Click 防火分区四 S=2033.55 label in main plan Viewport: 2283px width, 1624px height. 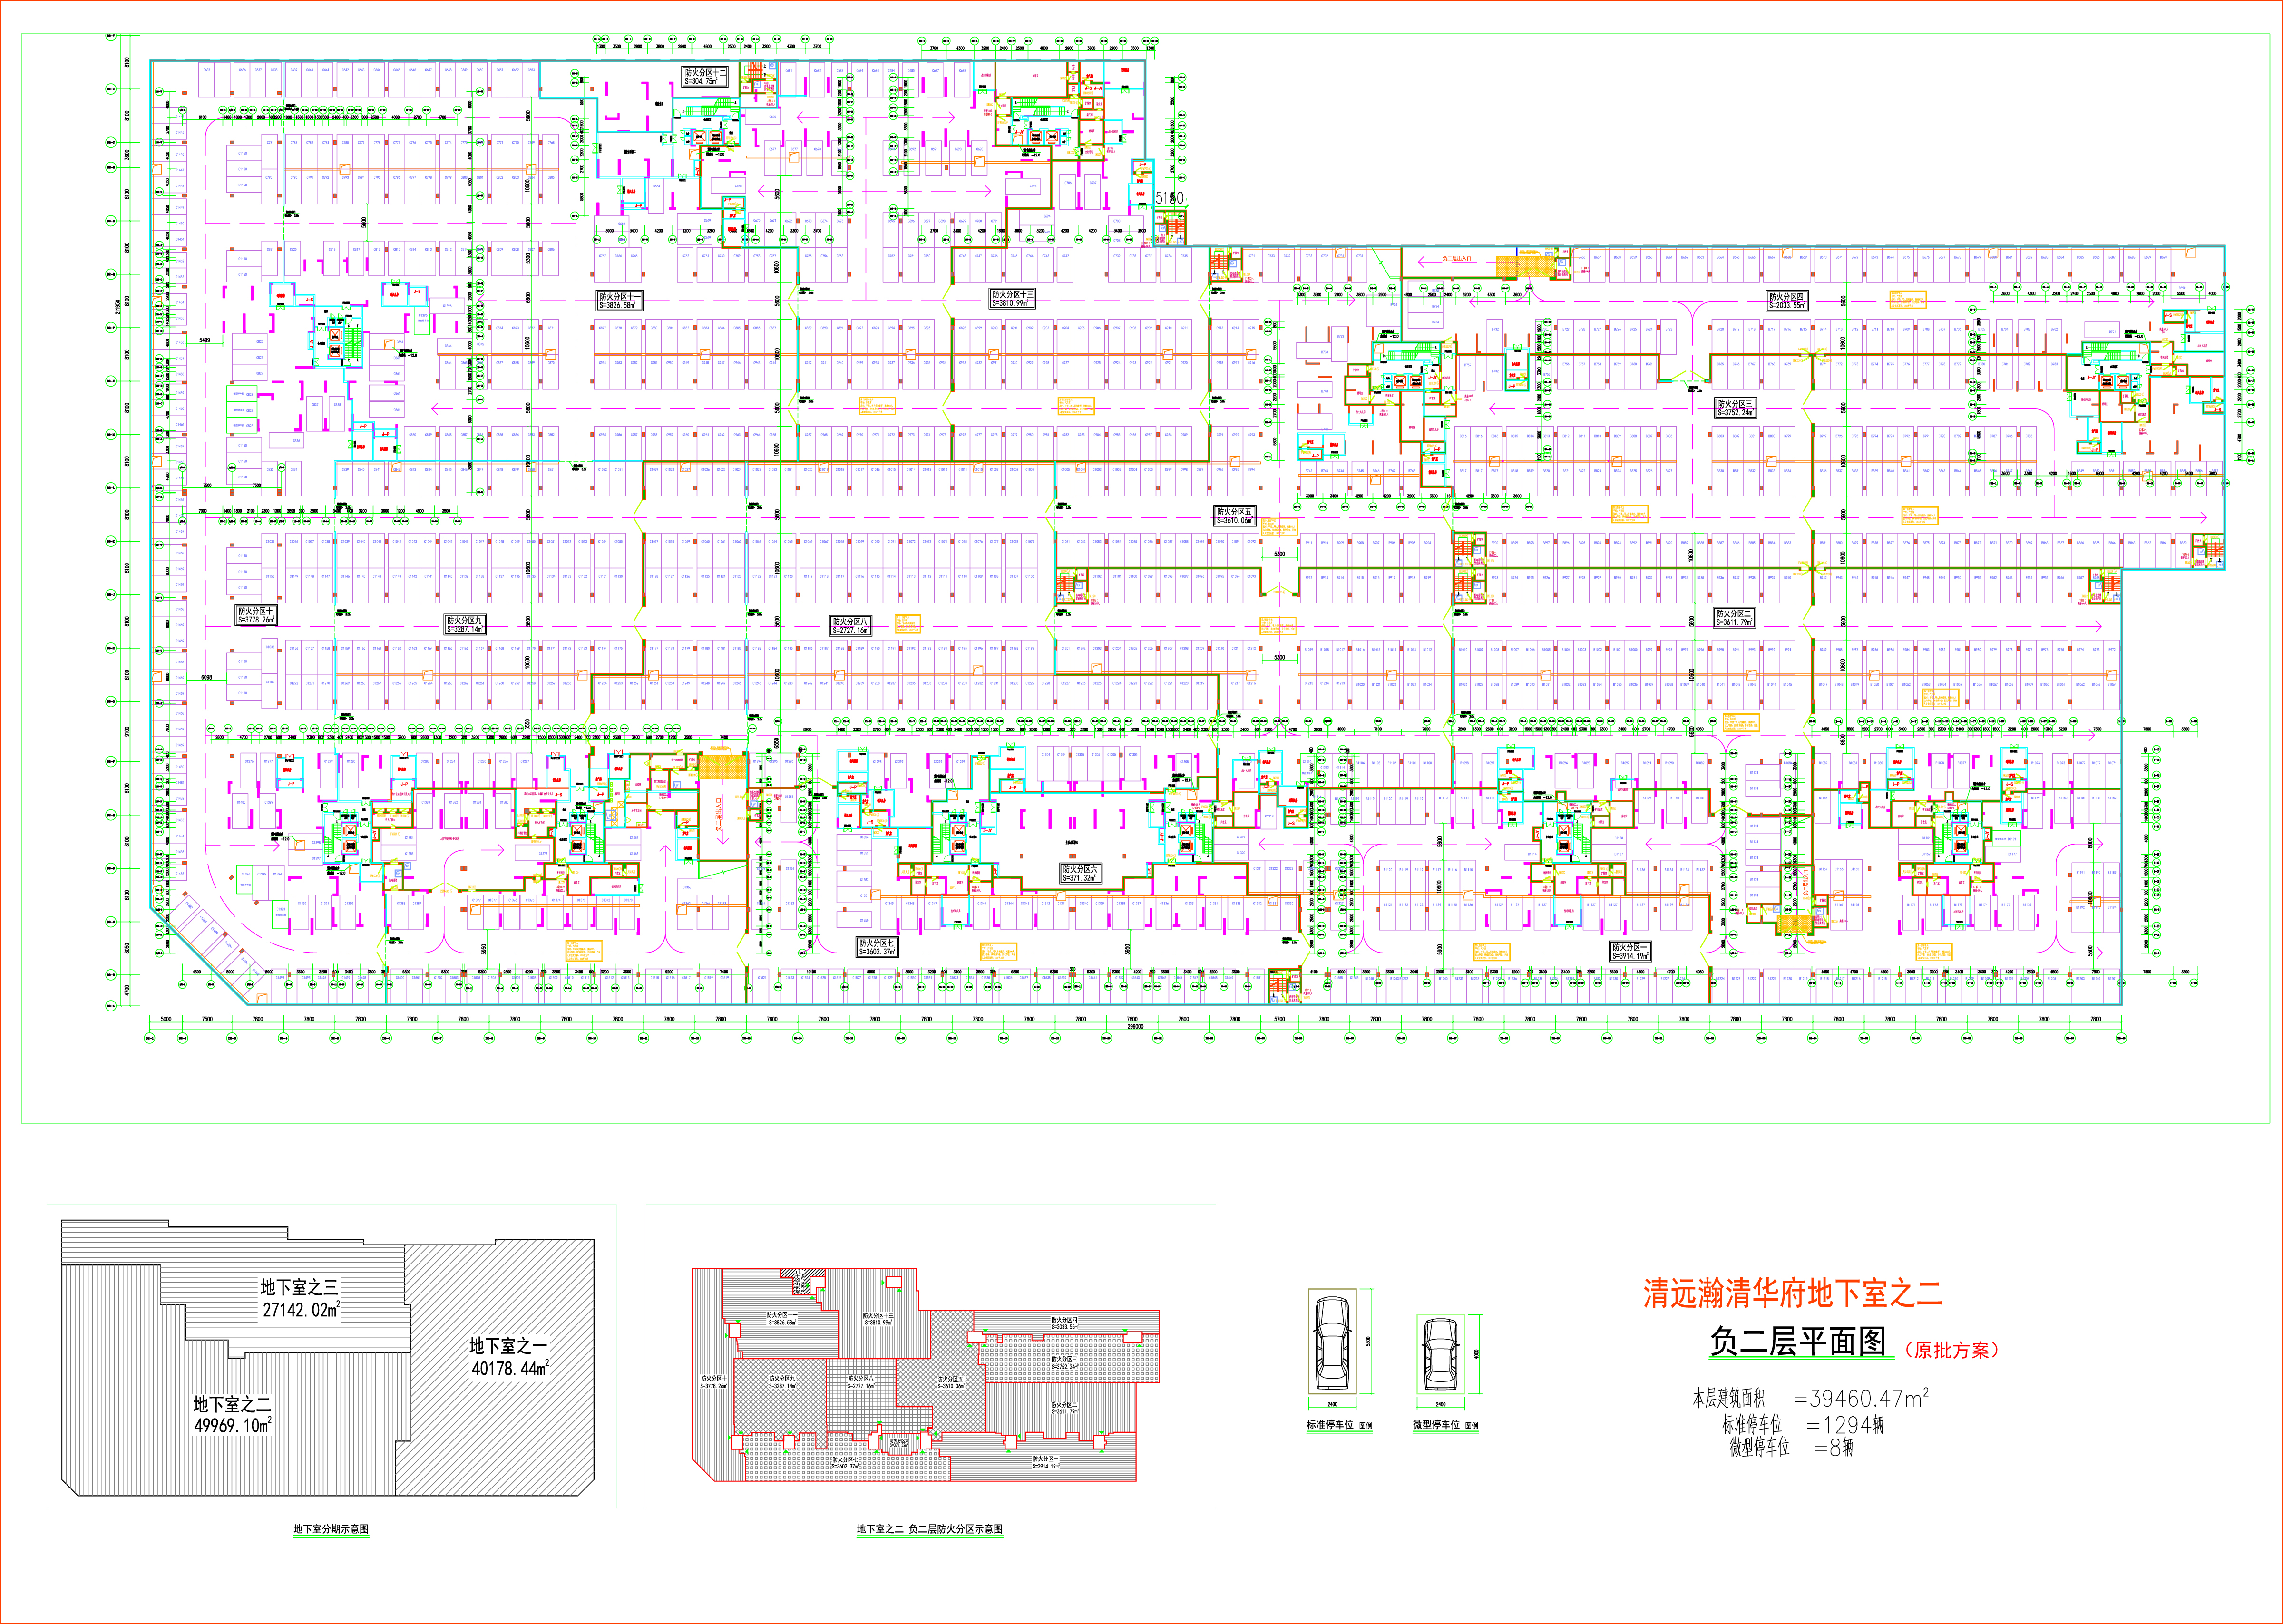[1787, 301]
